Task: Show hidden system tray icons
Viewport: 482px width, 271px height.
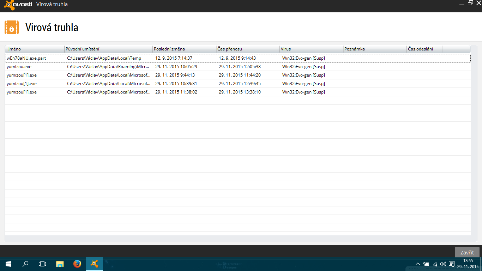Action: (418, 264)
